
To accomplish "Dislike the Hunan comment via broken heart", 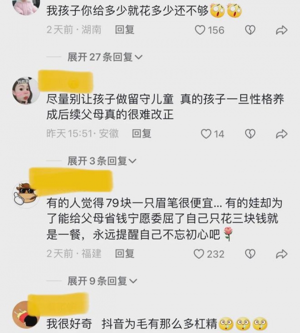I will pyautogui.click(x=250, y=30).
